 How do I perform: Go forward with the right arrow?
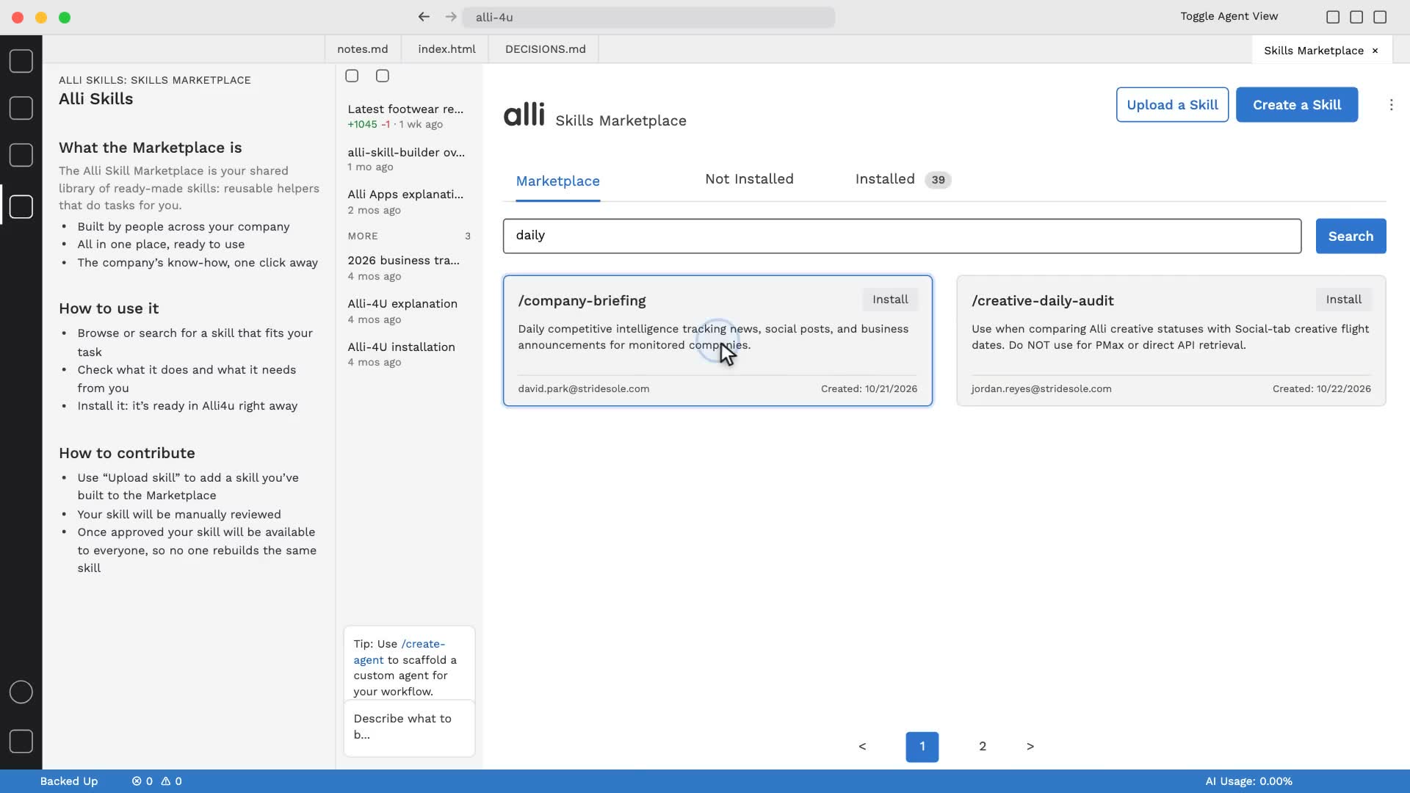[x=451, y=17]
